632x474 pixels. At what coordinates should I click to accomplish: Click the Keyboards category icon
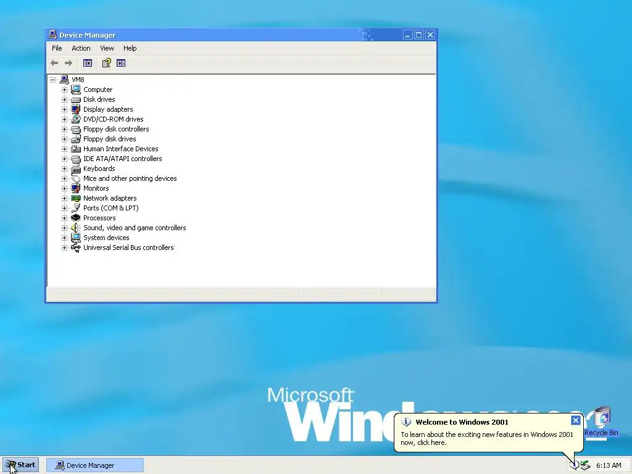click(76, 168)
